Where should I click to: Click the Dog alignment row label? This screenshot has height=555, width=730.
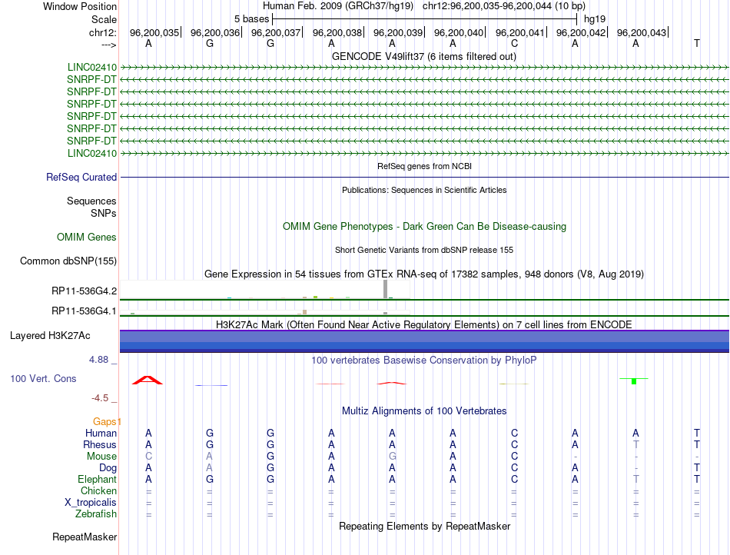[108, 468]
